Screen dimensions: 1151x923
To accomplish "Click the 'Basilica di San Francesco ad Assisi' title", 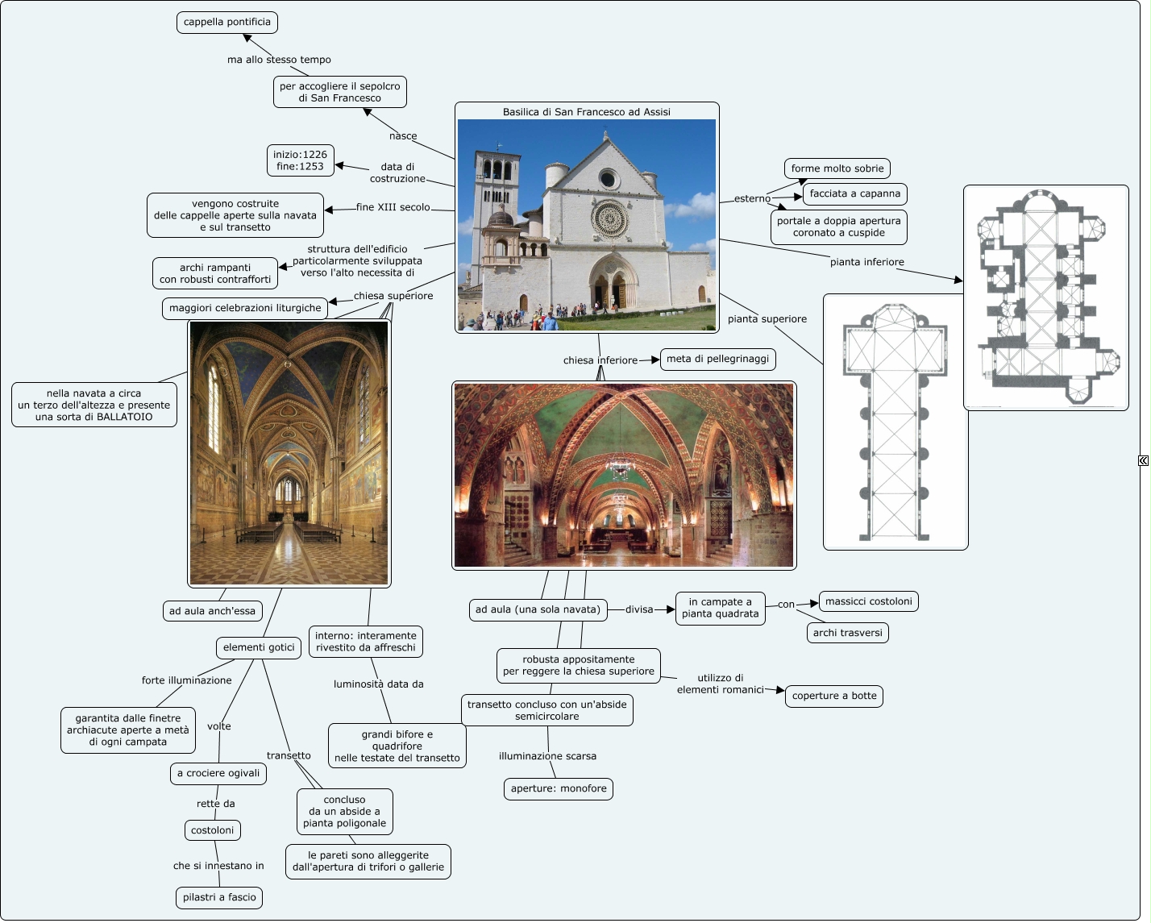I will point(587,112).
